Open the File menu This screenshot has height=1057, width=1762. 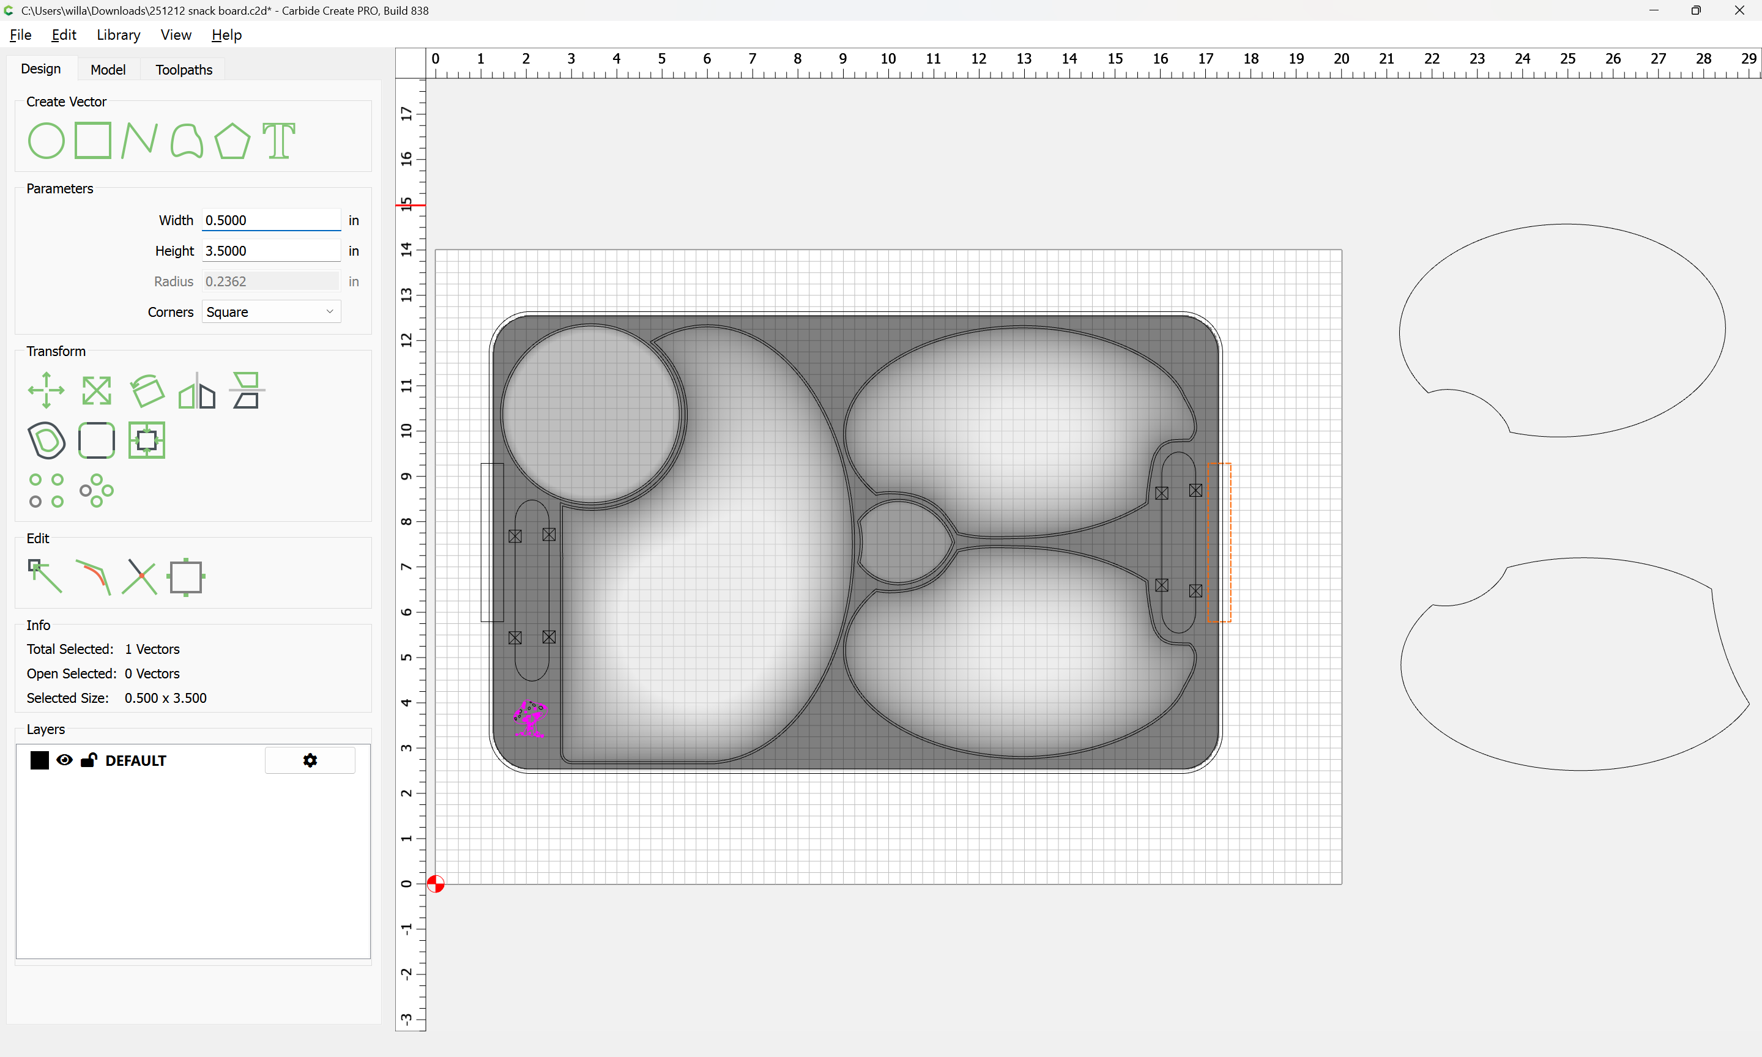(20, 35)
